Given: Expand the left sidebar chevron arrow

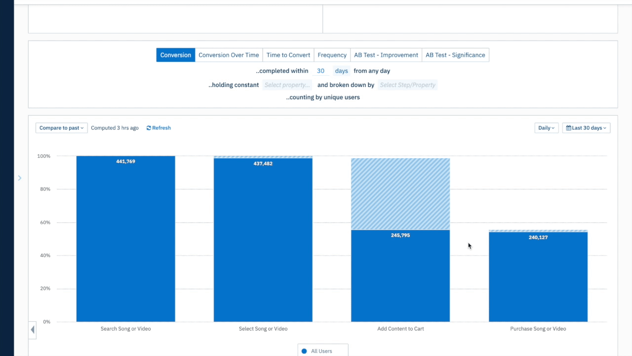Looking at the screenshot, I should tap(20, 178).
